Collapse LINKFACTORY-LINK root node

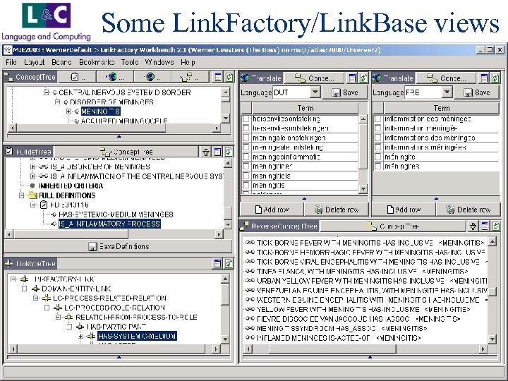13,279
